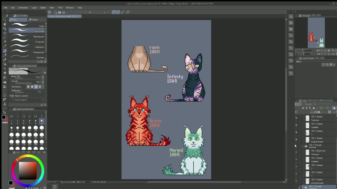Hide the 1-stripeye layer

click(x=296, y=118)
